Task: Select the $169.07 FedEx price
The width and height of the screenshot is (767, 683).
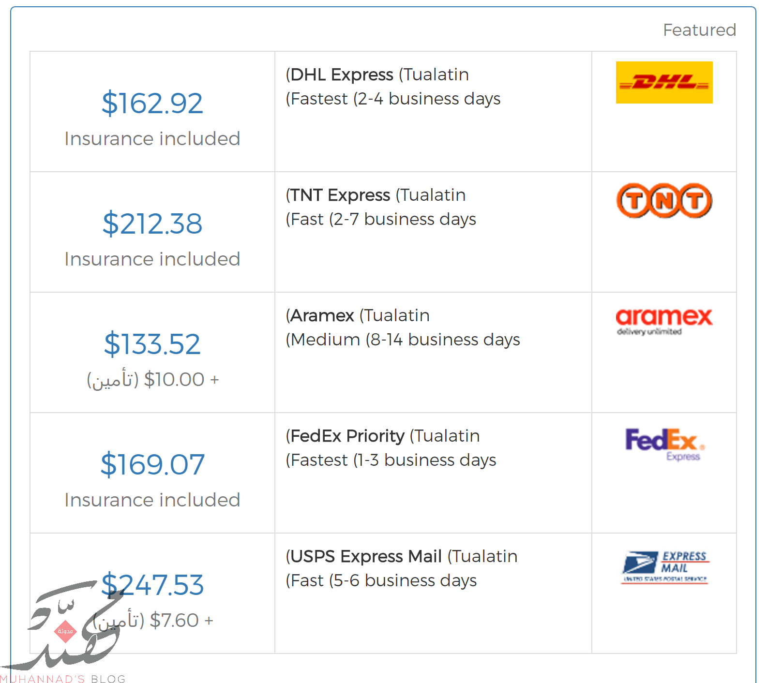Action: tap(152, 464)
